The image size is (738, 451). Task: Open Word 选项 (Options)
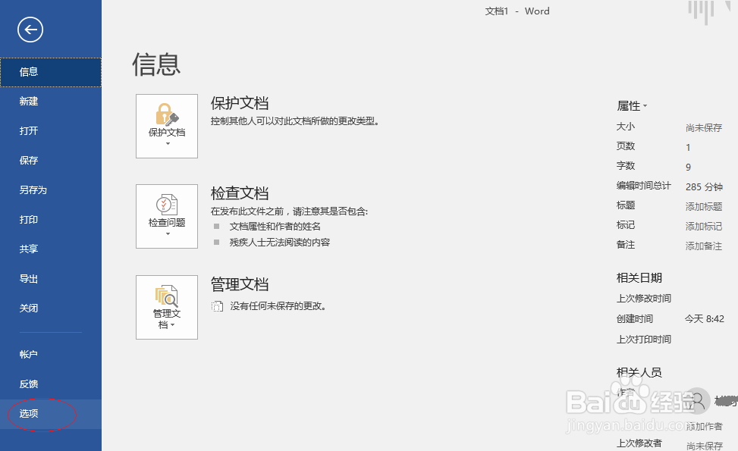28,414
